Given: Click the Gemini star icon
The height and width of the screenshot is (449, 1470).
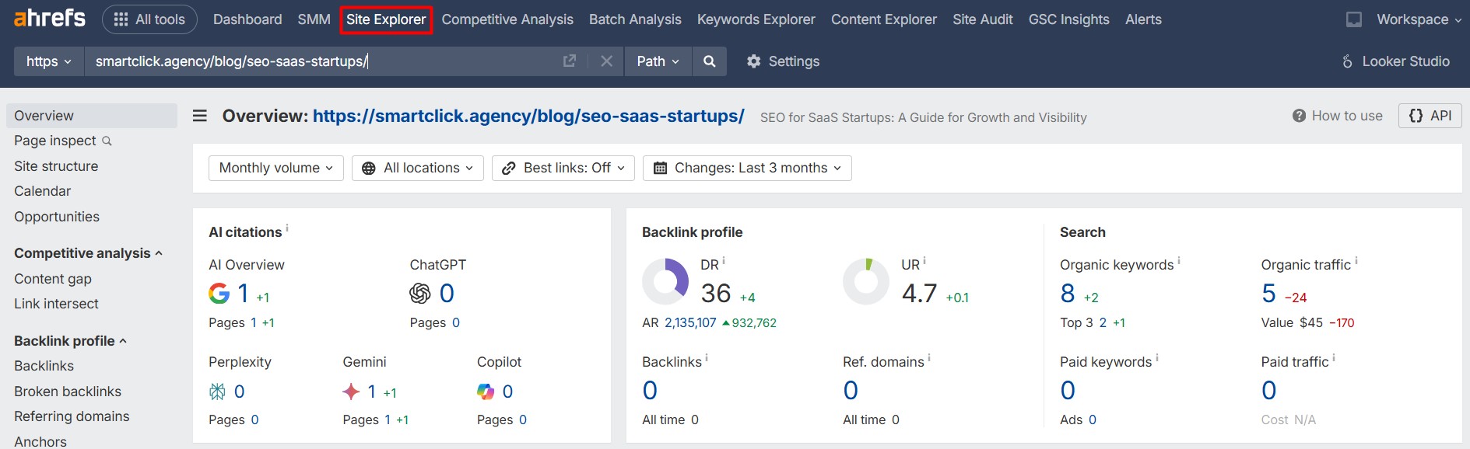Looking at the screenshot, I should point(351,392).
